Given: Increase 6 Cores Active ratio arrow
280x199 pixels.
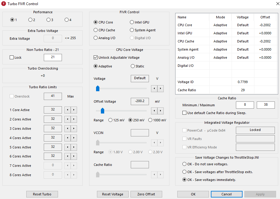Looking at the screenshot, I should [74, 156].
